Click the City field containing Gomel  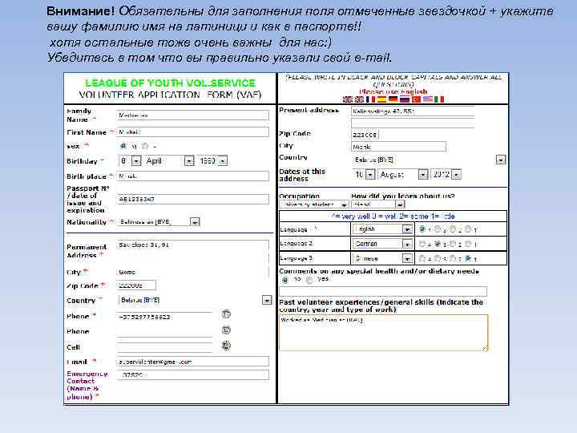pyautogui.click(x=192, y=272)
